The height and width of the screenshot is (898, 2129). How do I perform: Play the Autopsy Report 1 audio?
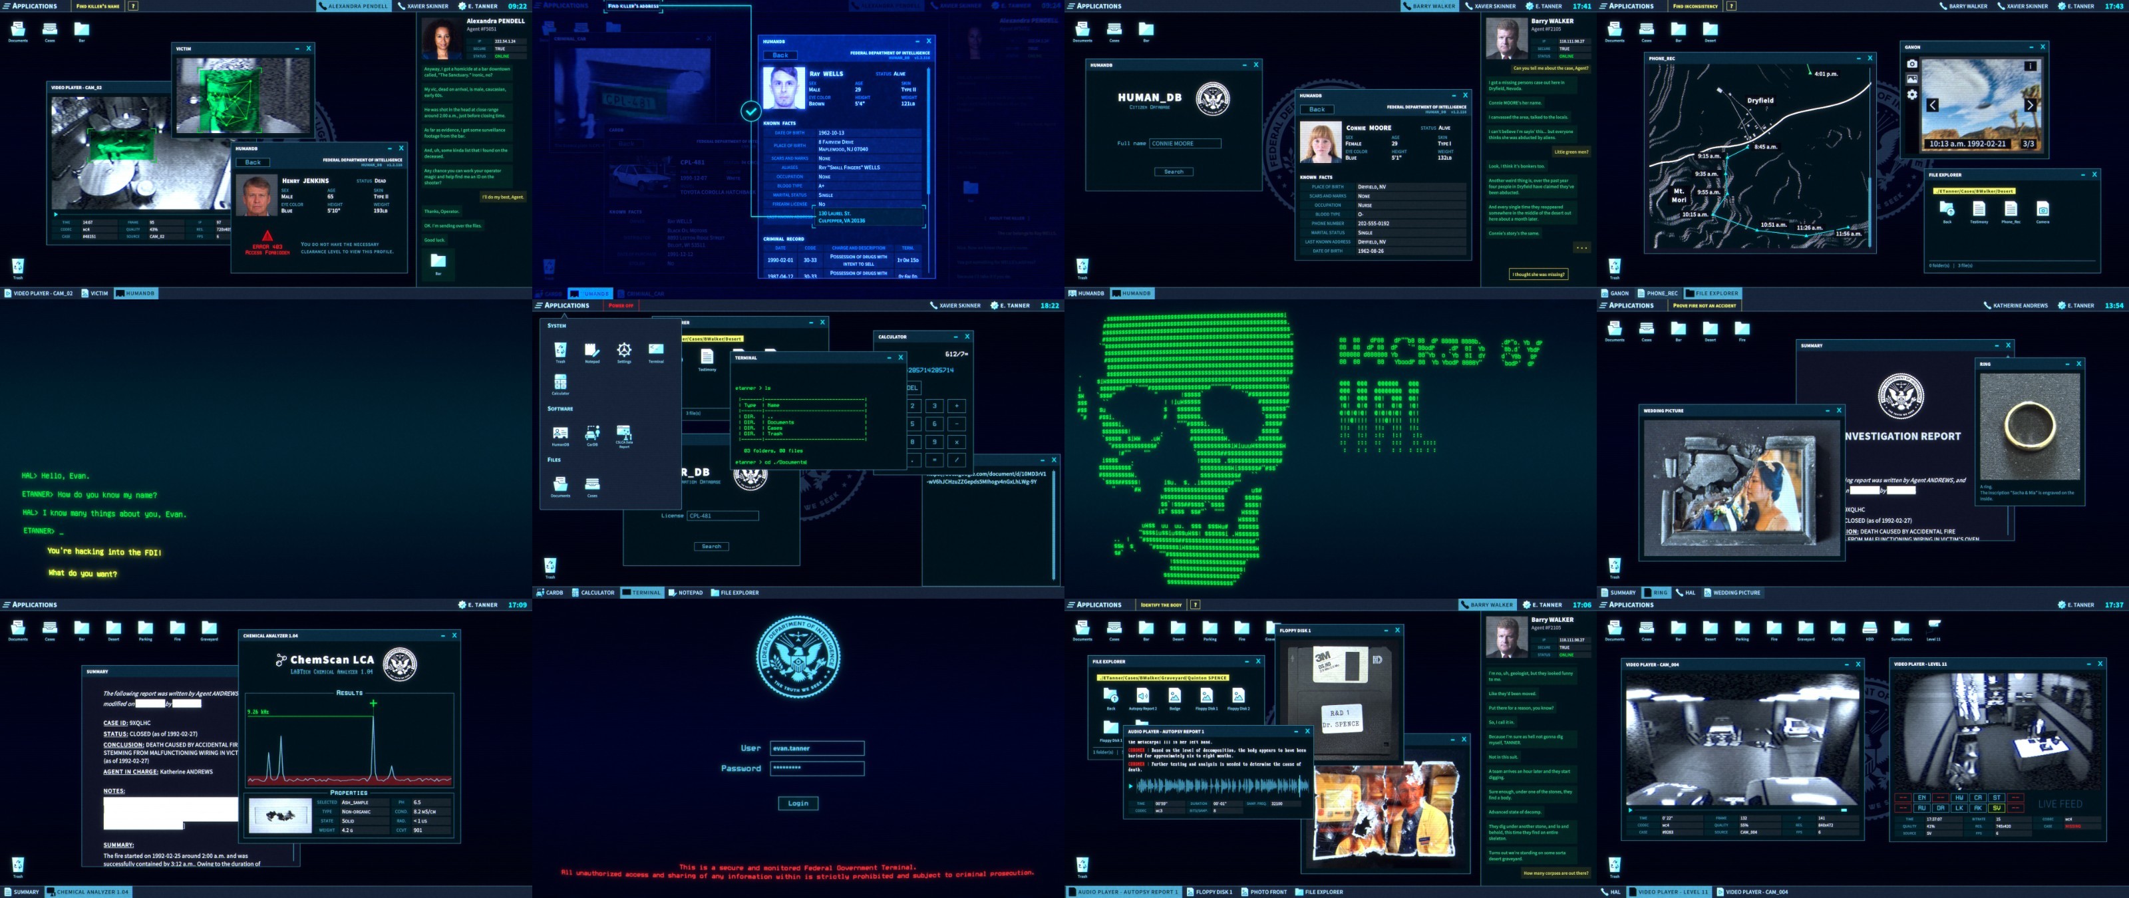tap(1130, 786)
